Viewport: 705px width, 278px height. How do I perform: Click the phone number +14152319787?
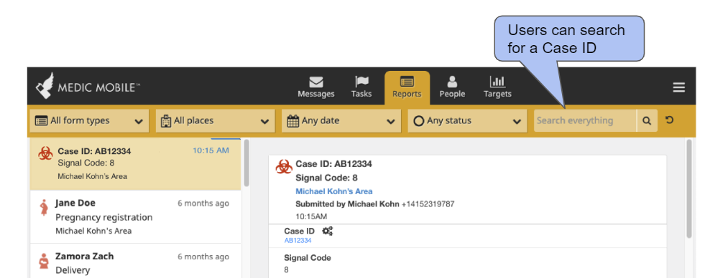click(428, 204)
